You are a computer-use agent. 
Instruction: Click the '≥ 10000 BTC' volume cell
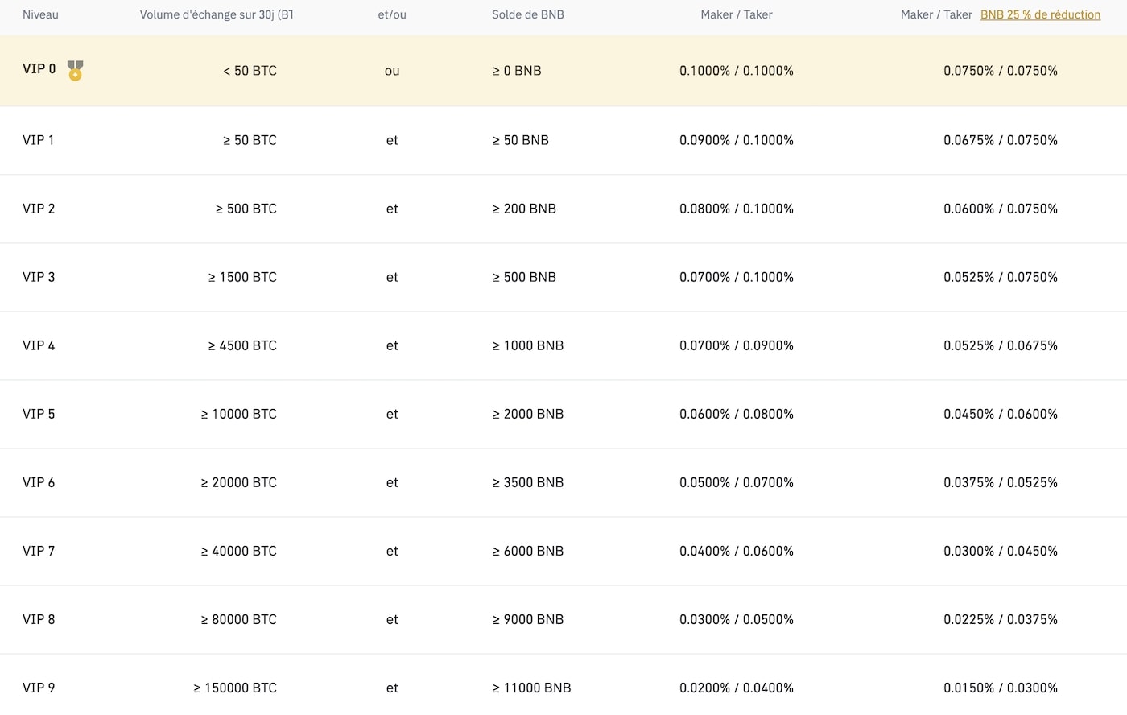point(239,414)
